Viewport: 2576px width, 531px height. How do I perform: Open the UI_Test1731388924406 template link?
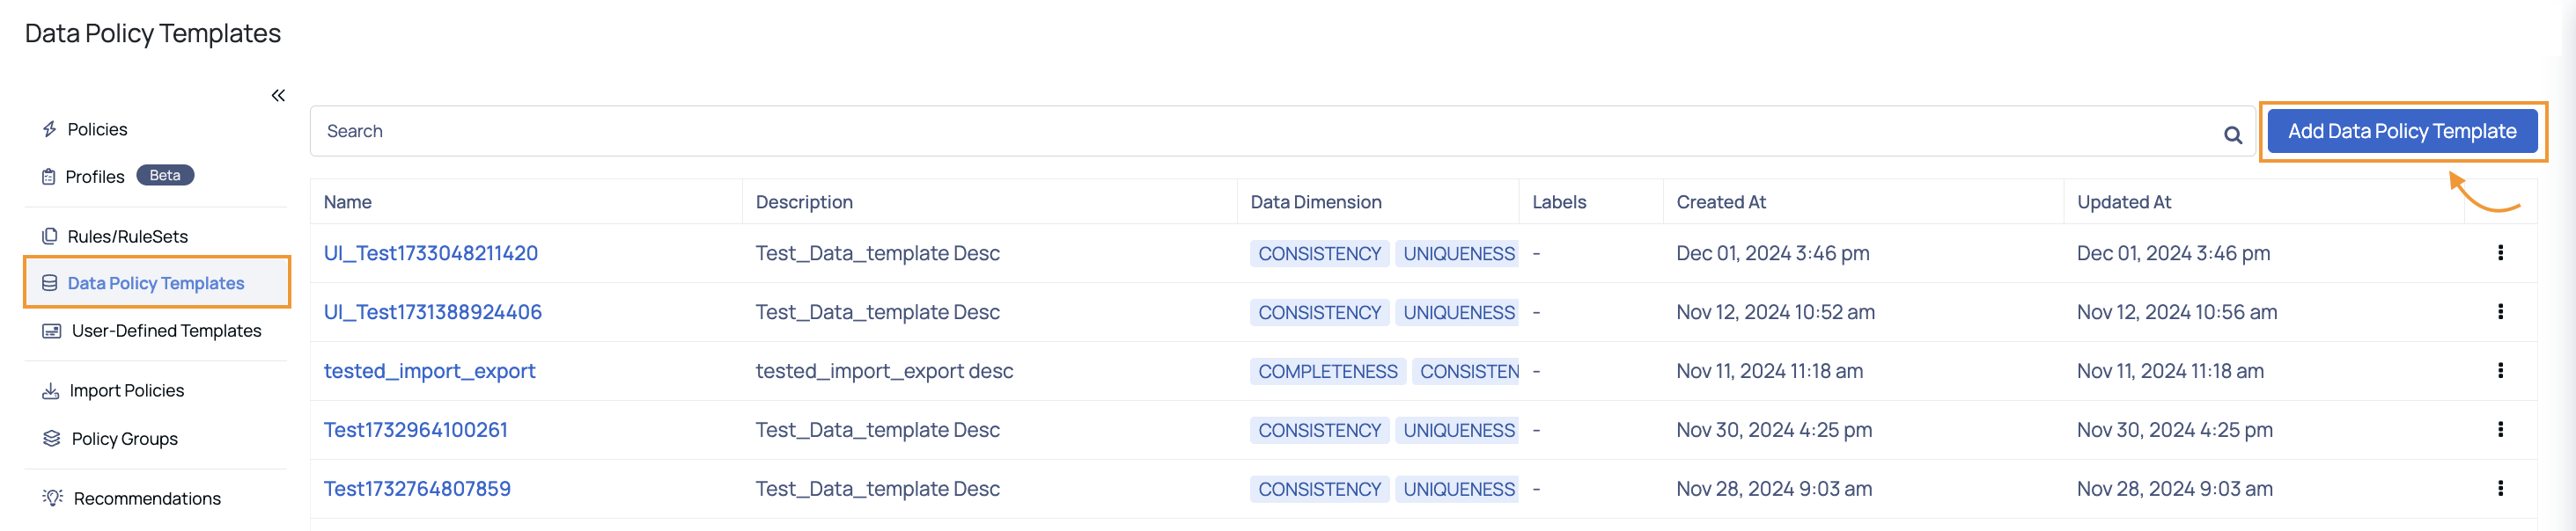click(432, 311)
